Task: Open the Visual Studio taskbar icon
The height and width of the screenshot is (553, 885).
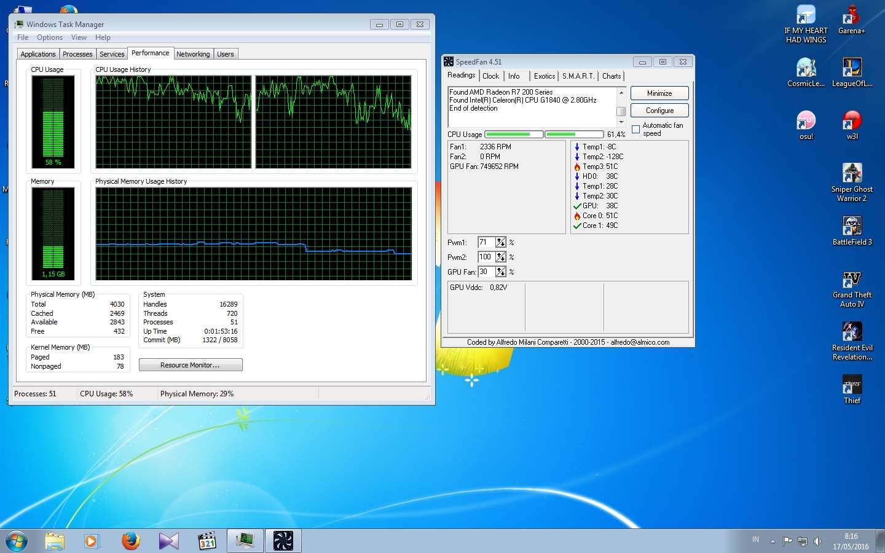Action: pyautogui.click(x=168, y=541)
